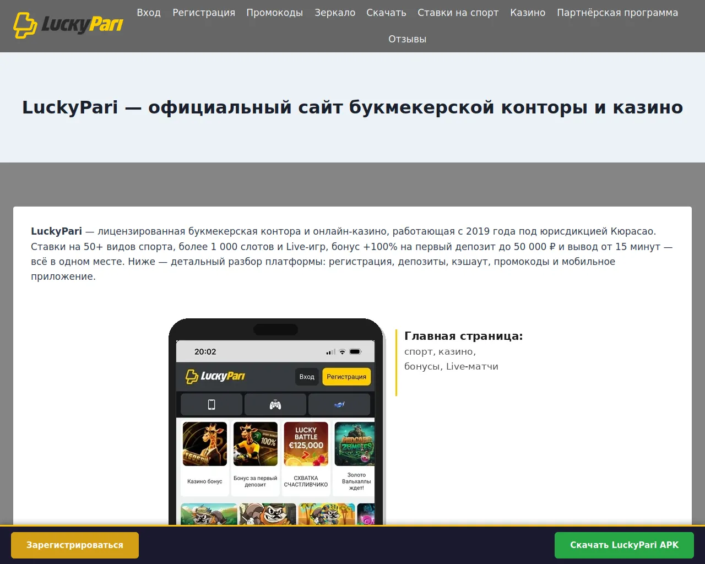The height and width of the screenshot is (564, 705).
Task: Click the page heading about официальный сайт
Action: click(x=352, y=107)
